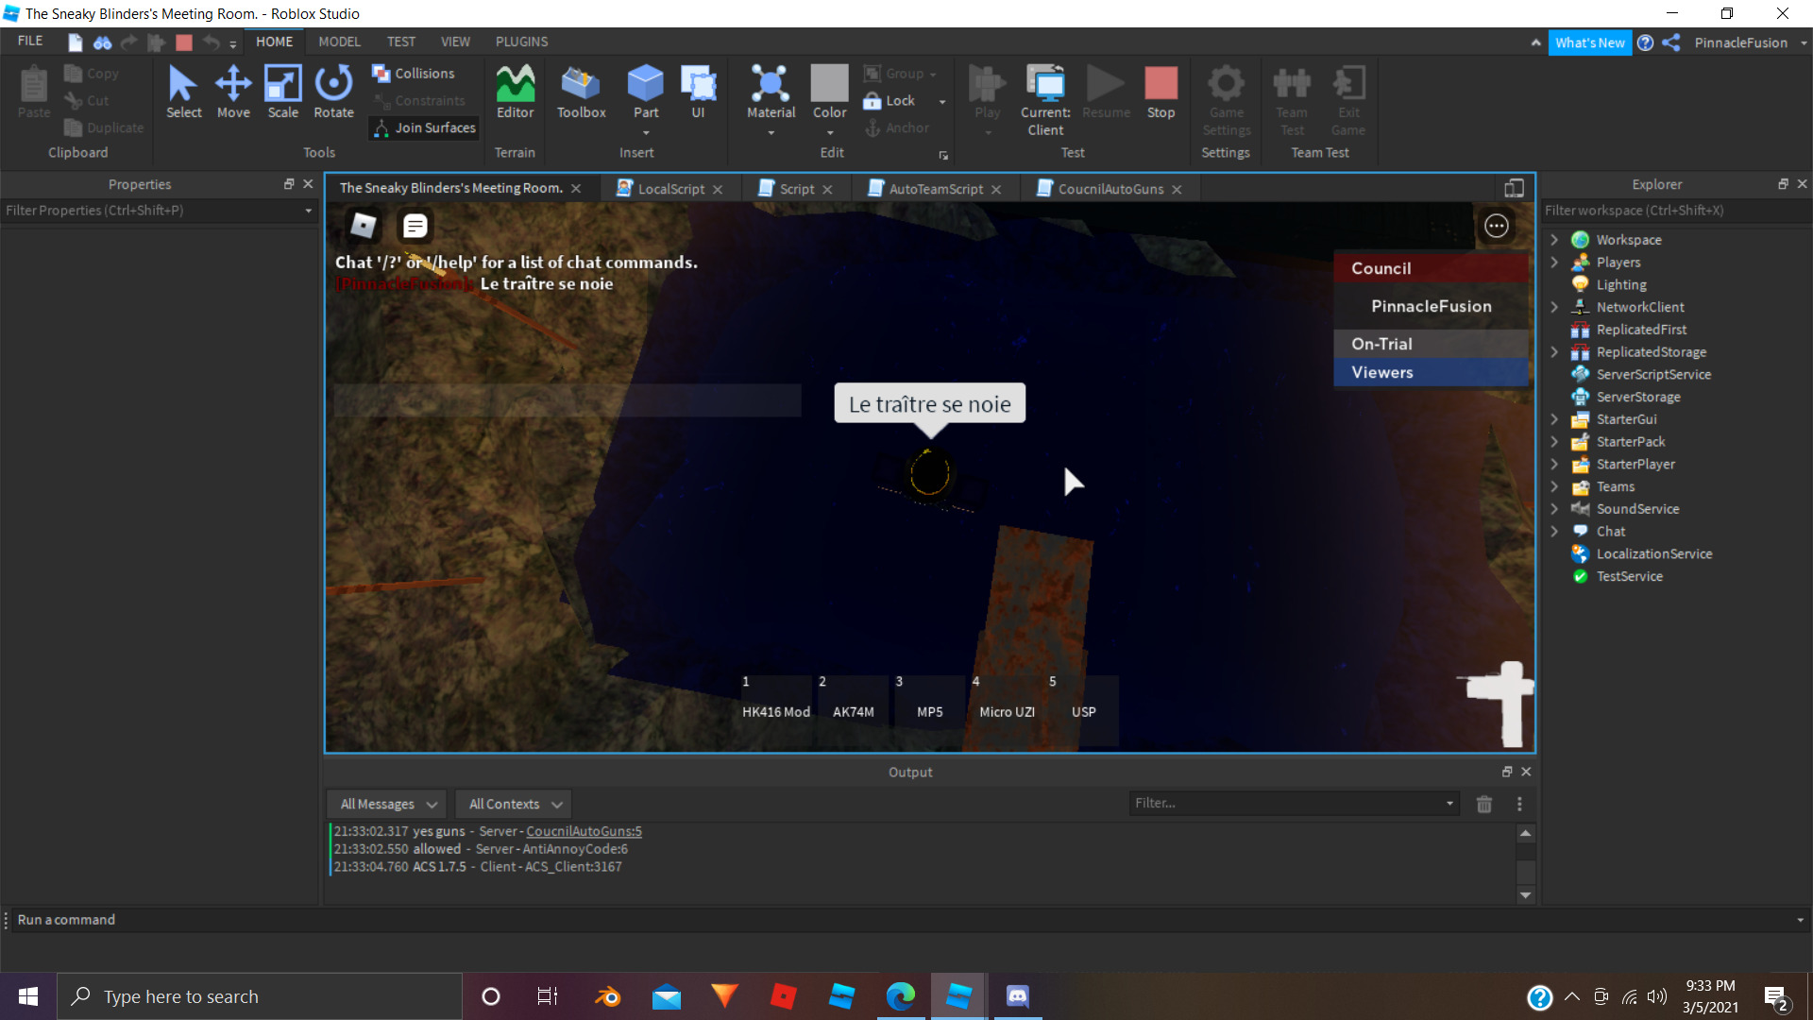
Task: Switch to the MODEL ribbon tab
Action: pos(339,42)
